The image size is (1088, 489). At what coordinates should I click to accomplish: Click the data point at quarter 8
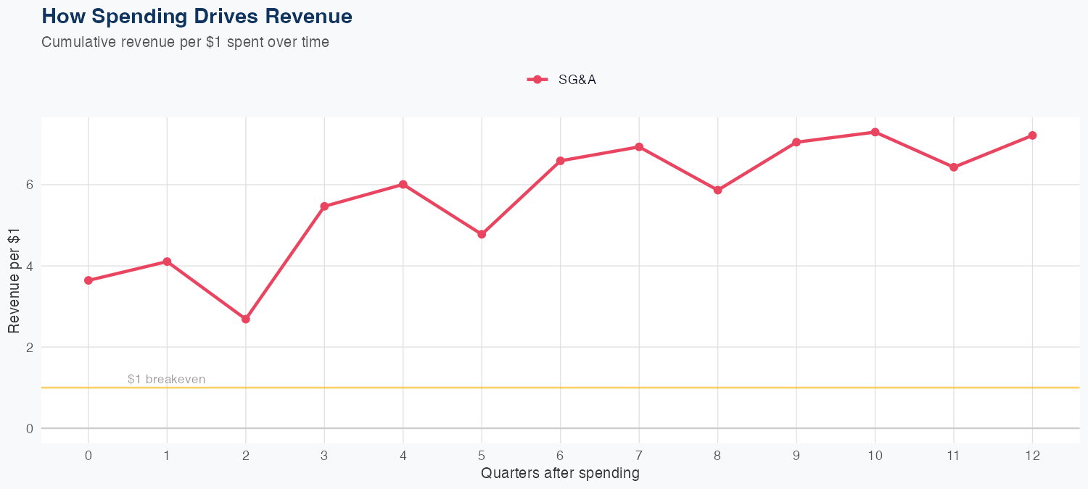(x=717, y=191)
